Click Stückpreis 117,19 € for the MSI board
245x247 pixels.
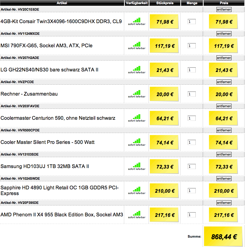(x=164, y=46)
